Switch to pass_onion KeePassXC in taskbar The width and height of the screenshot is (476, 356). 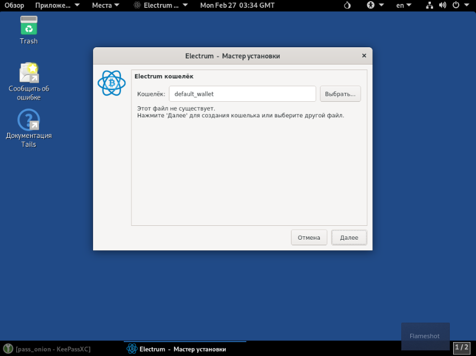(x=53, y=349)
